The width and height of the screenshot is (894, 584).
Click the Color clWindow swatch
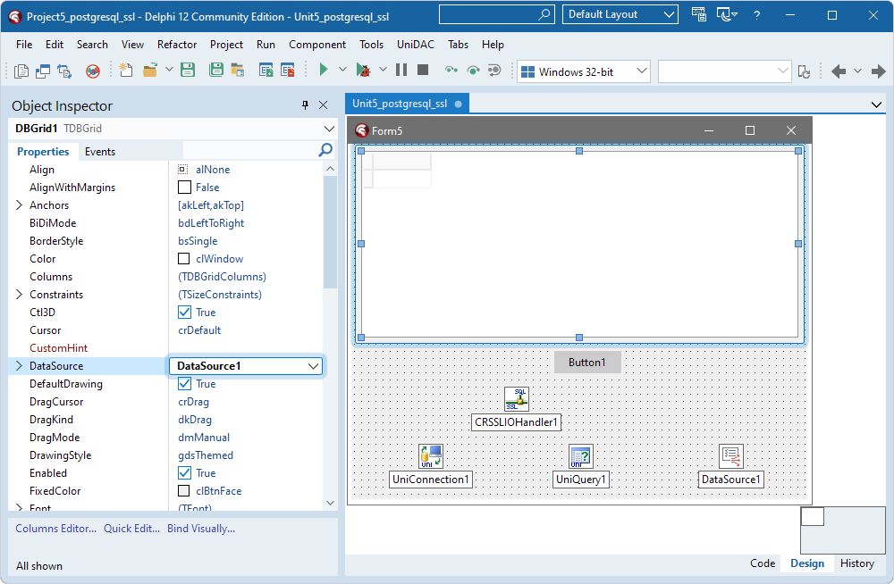pyautogui.click(x=183, y=259)
